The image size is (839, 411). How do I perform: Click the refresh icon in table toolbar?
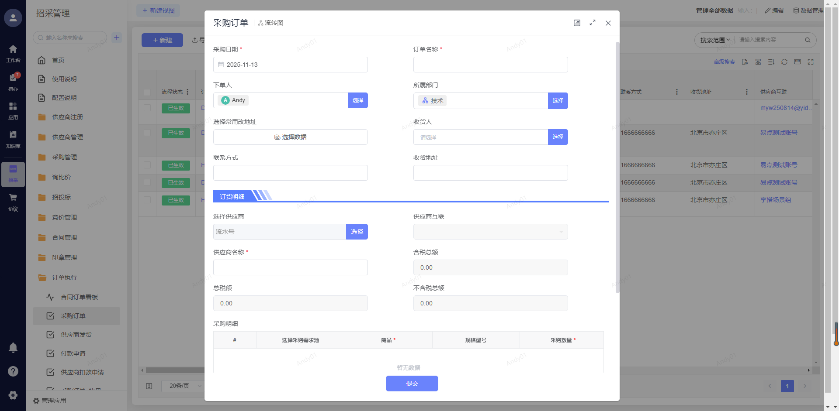click(x=784, y=62)
